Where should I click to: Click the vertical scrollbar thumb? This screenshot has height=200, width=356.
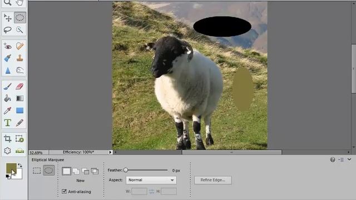354,68
